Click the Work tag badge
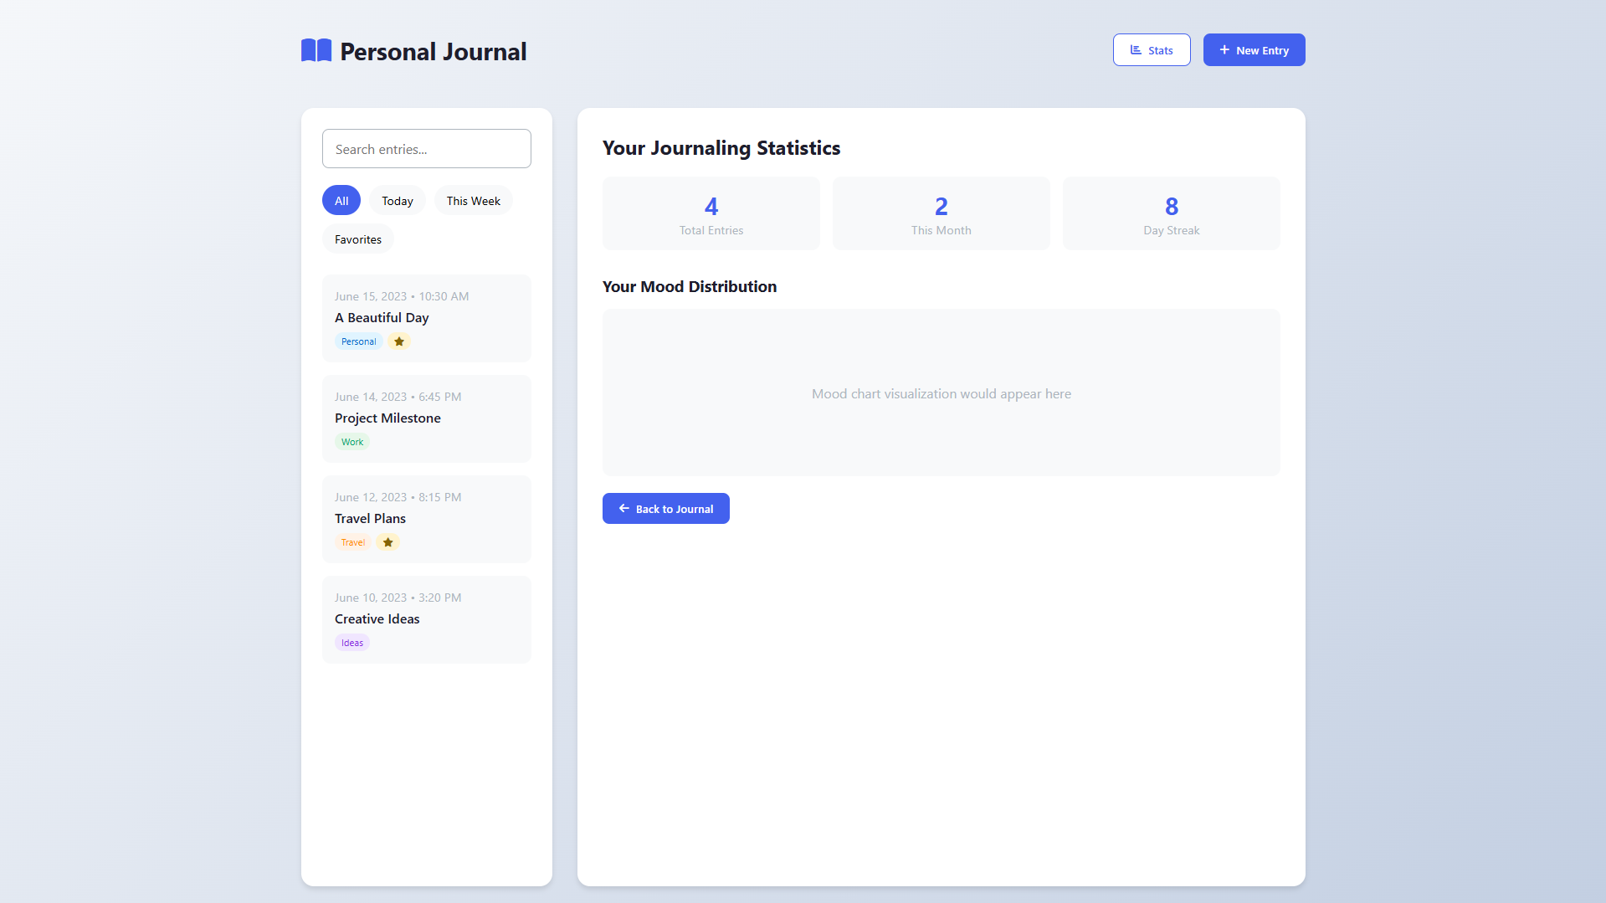 [x=352, y=442]
